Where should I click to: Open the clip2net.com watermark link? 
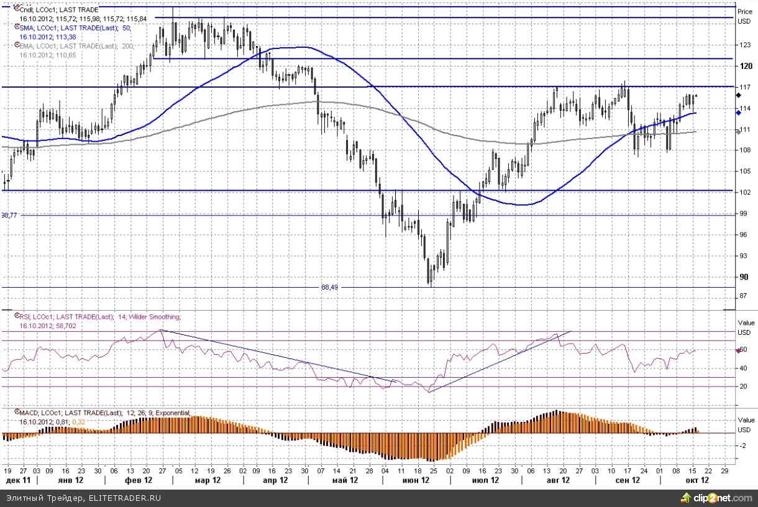(x=722, y=498)
